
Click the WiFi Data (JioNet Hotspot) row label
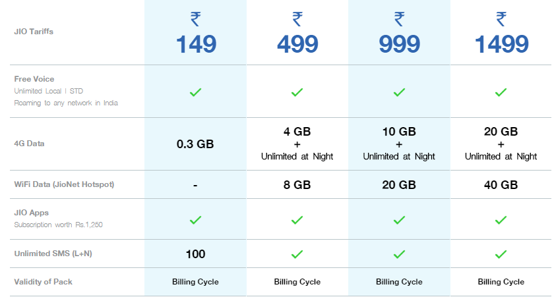[64, 184]
